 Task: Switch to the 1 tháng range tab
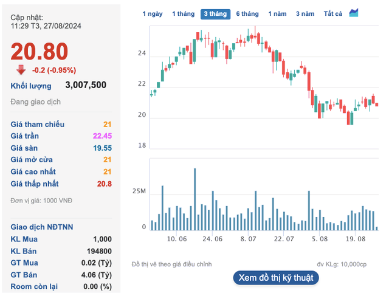click(x=183, y=13)
